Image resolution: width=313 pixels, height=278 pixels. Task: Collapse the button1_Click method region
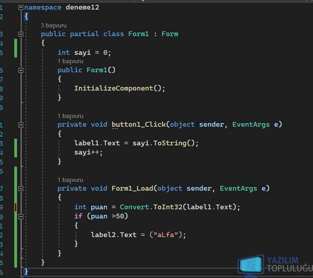pyautogui.click(x=21, y=125)
